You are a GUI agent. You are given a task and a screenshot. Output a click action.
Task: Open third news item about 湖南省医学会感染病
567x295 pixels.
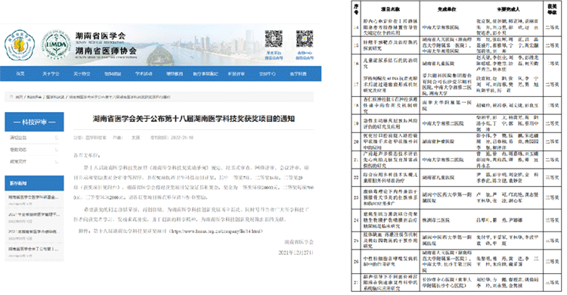pyautogui.click(x=33, y=231)
